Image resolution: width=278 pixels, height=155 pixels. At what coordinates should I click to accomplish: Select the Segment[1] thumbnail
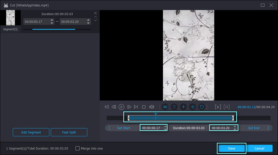click(x=10, y=18)
